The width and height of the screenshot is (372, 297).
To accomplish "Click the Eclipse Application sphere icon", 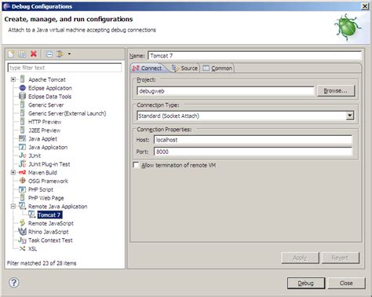I will 23,88.
